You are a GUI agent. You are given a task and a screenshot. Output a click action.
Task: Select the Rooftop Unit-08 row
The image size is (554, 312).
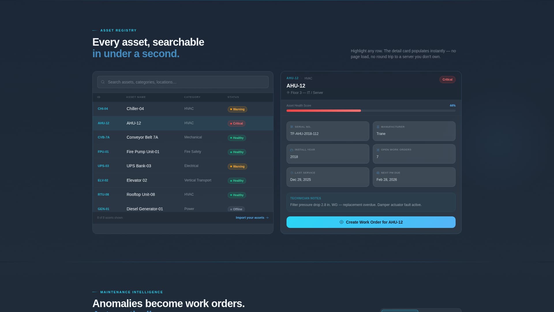[x=183, y=195]
